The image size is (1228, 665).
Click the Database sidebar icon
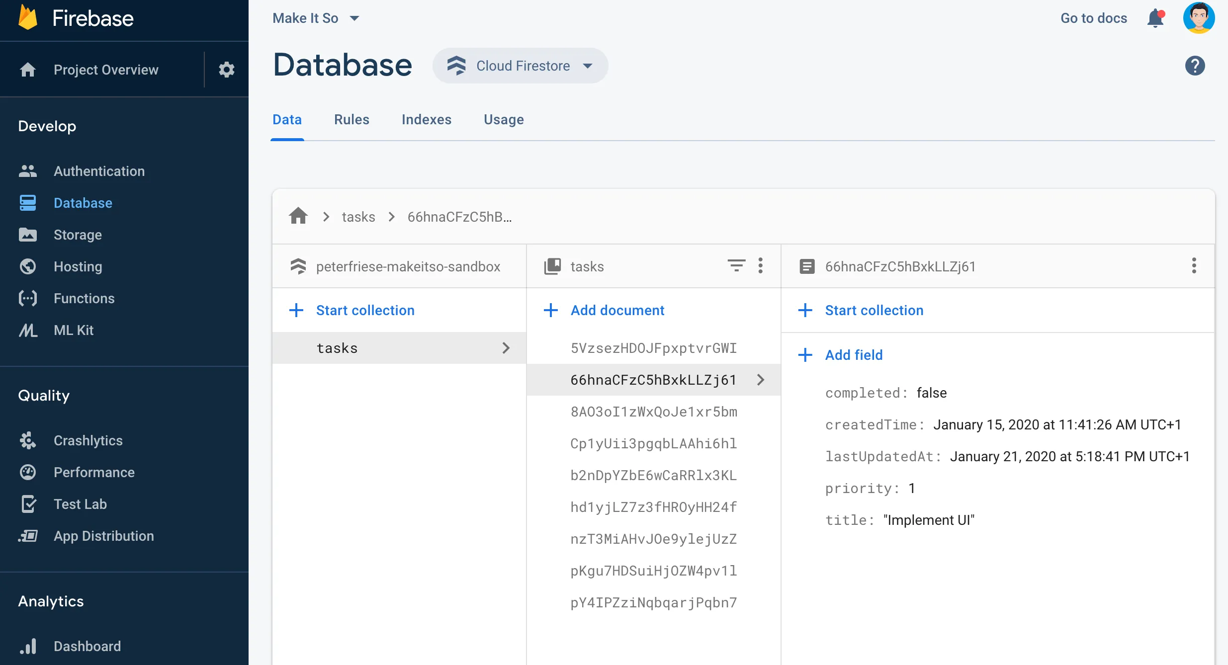tap(28, 201)
